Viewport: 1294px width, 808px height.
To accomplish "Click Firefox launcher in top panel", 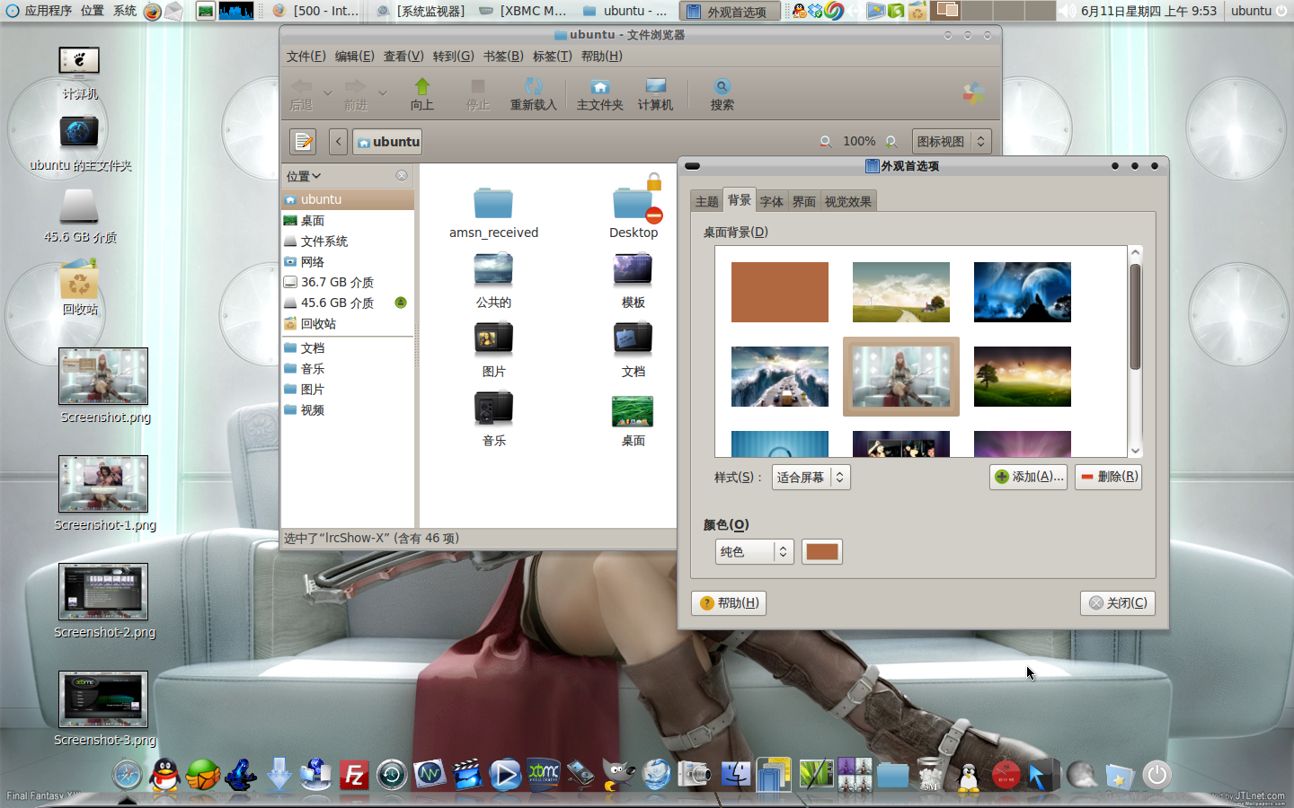I will click(153, 11).
